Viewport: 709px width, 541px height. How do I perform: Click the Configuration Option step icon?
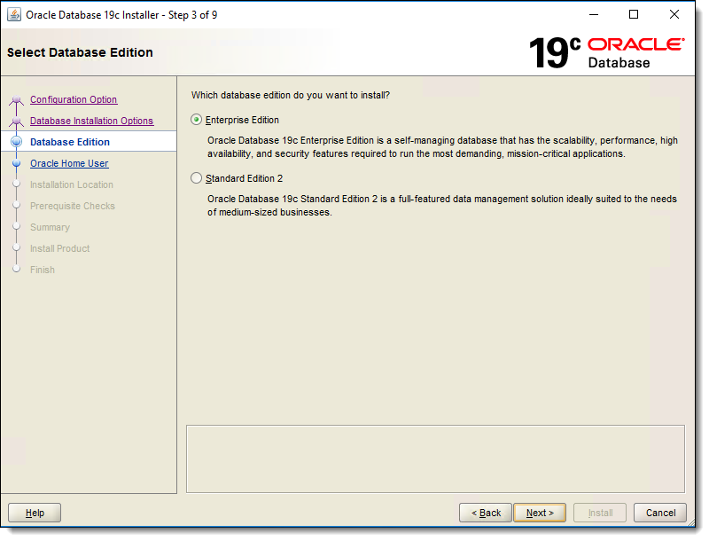(18, 99)
